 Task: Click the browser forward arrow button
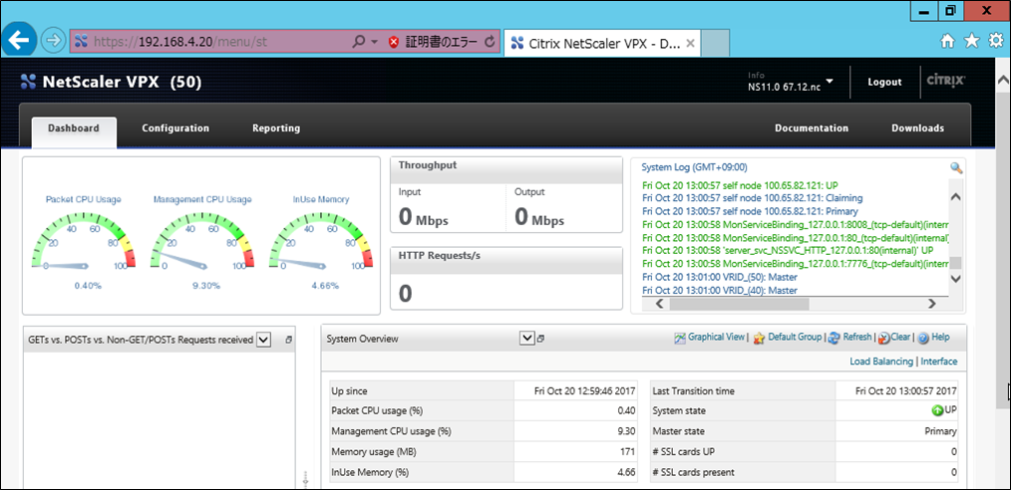(54, 41)
